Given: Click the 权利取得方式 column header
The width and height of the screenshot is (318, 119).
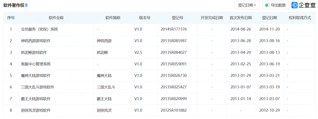Looking at the screenshot, I should [300, 18].
